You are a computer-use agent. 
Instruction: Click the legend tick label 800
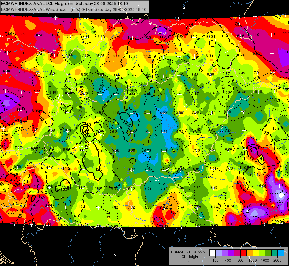coord(240,260)
